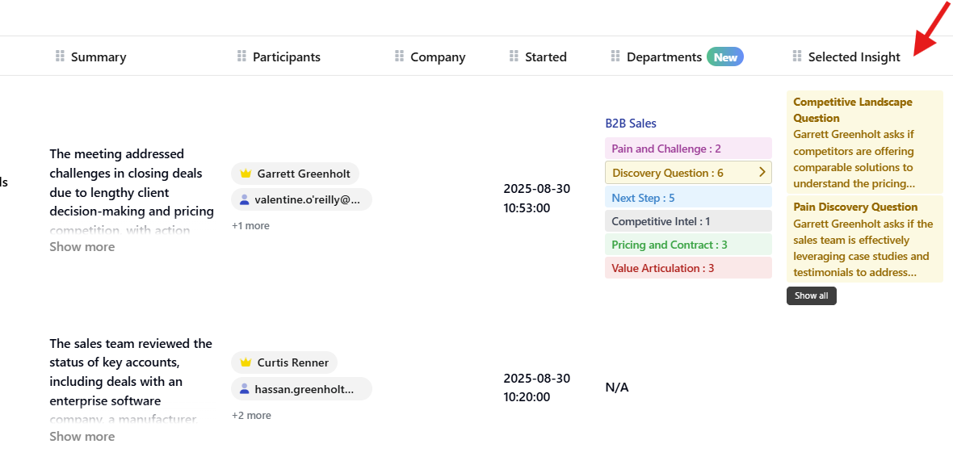Click the Started column header
The height and width of the screenshot is (465, 953).
coord(545,57)
